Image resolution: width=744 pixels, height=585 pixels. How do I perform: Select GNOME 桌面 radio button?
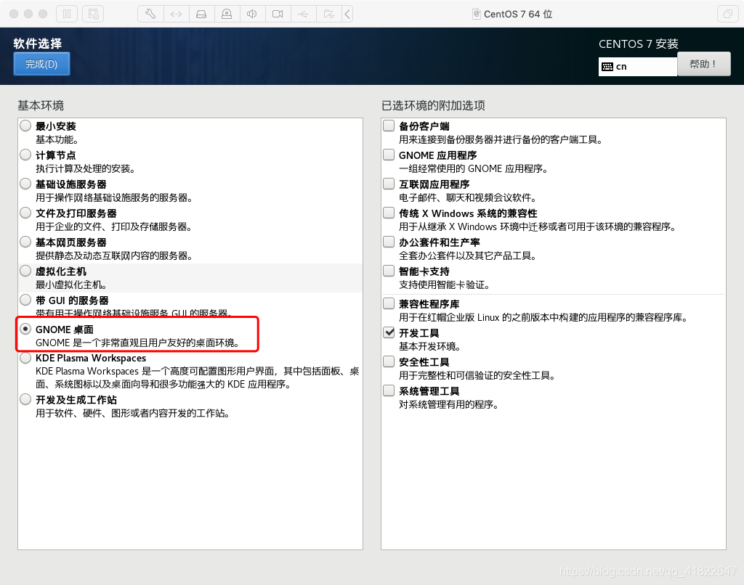click(25, 329)
